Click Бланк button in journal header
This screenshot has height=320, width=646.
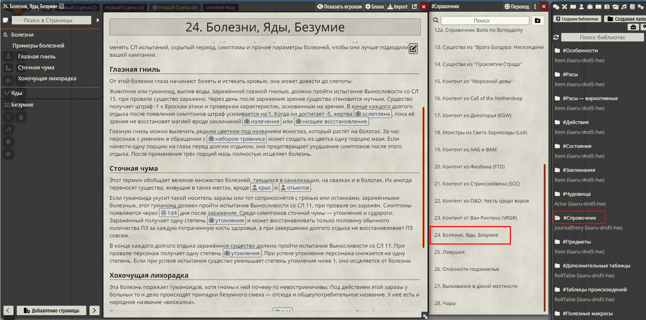pyautogui.click(x=375, y=6)
